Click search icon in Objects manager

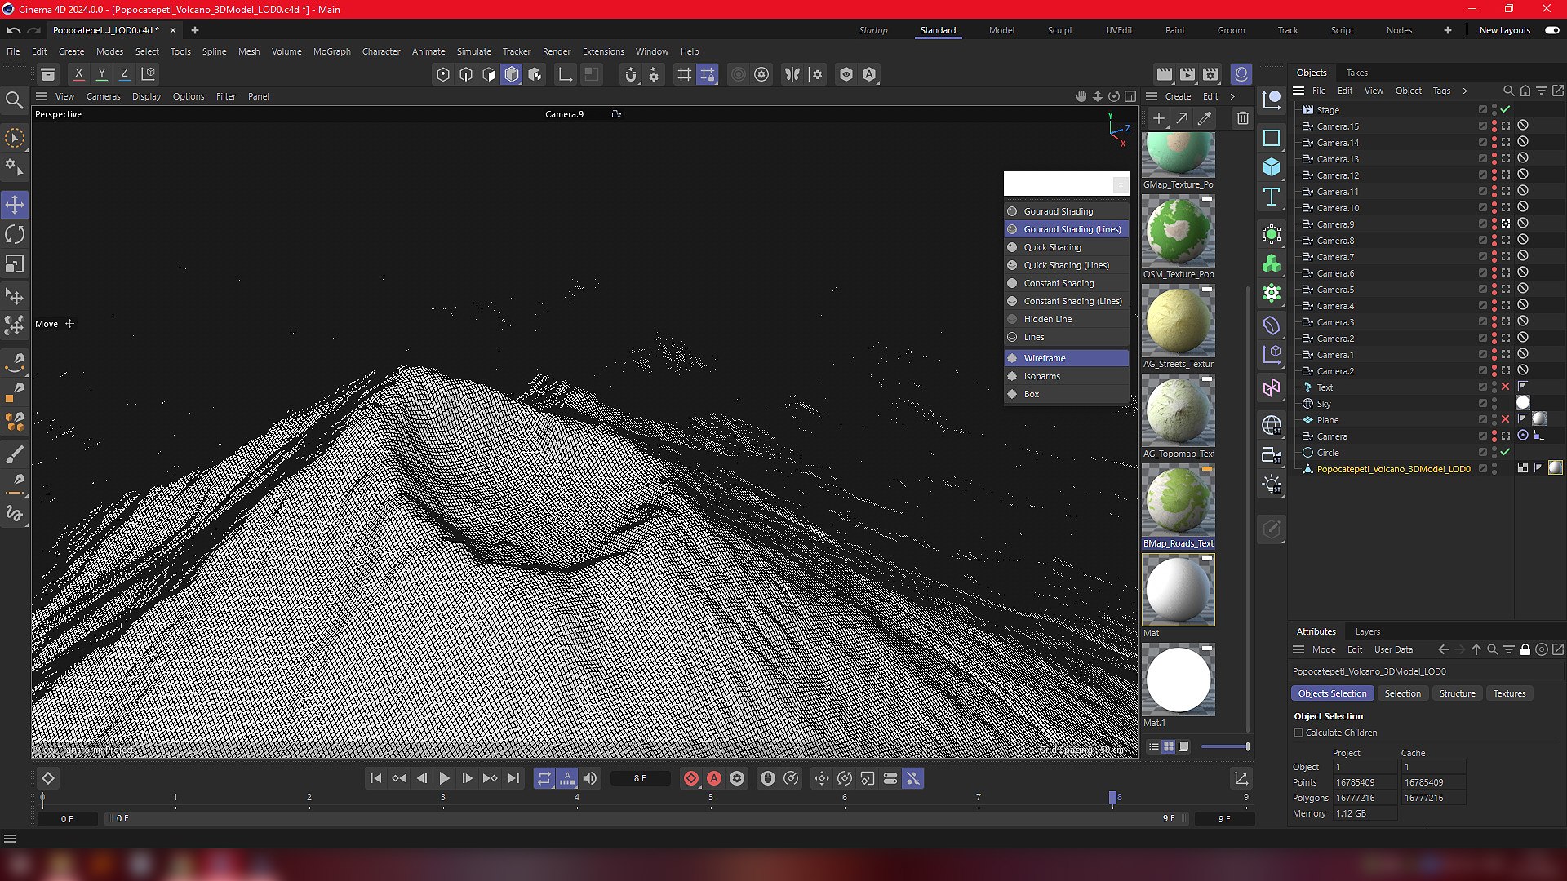coord(1508,91)
